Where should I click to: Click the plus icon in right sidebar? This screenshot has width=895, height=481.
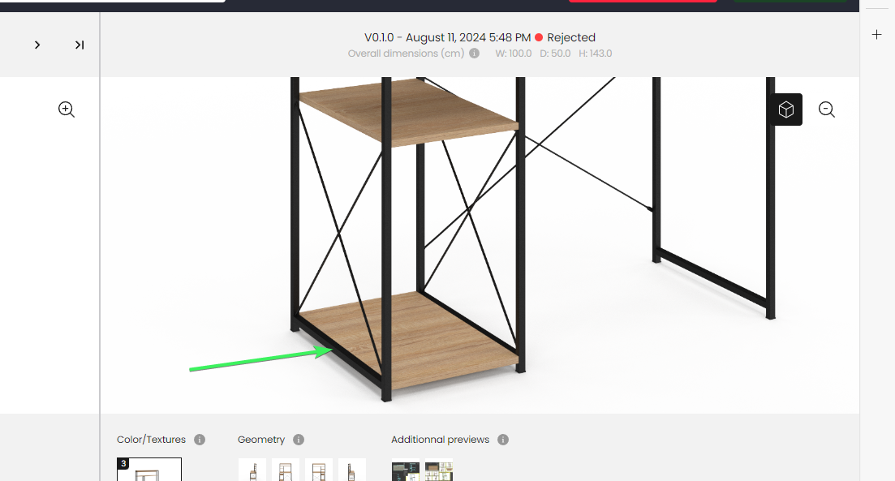pyautogui.click(x=876, y=35)
